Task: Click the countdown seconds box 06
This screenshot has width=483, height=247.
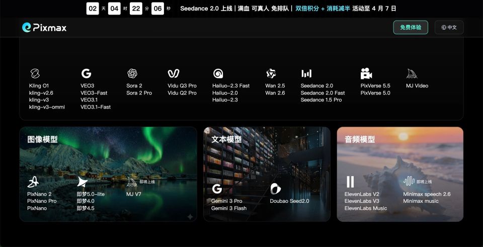Action: pyautogui.click(x=157, y=9)
